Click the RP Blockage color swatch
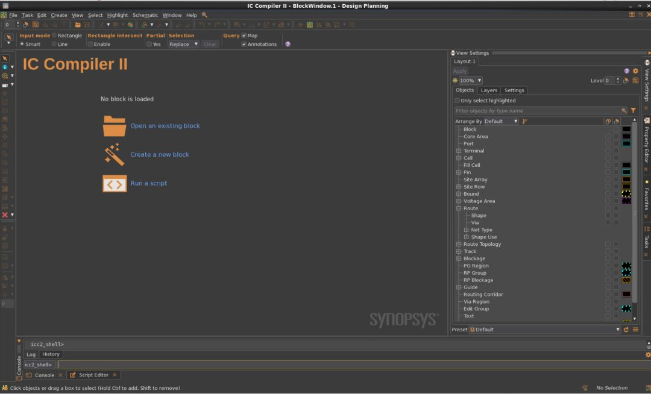 click(x=626, y=280)
